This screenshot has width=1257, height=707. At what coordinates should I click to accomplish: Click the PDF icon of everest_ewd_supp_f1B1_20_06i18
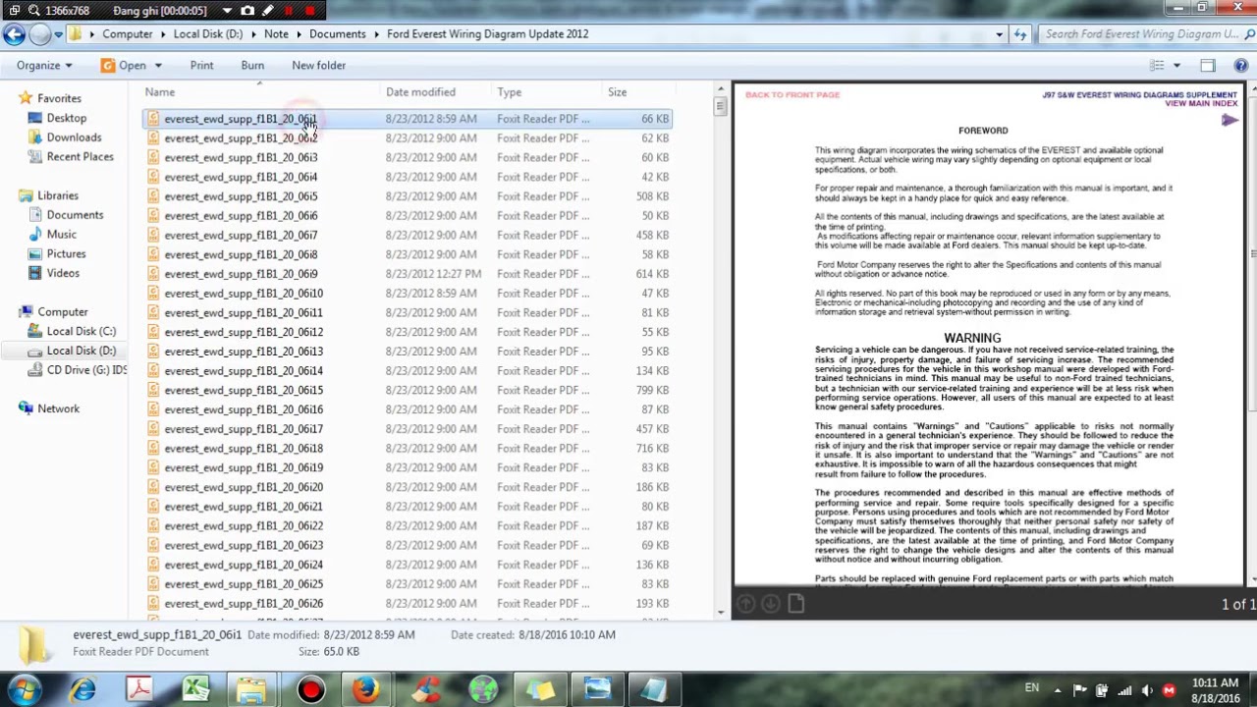[x=153, y=448]
